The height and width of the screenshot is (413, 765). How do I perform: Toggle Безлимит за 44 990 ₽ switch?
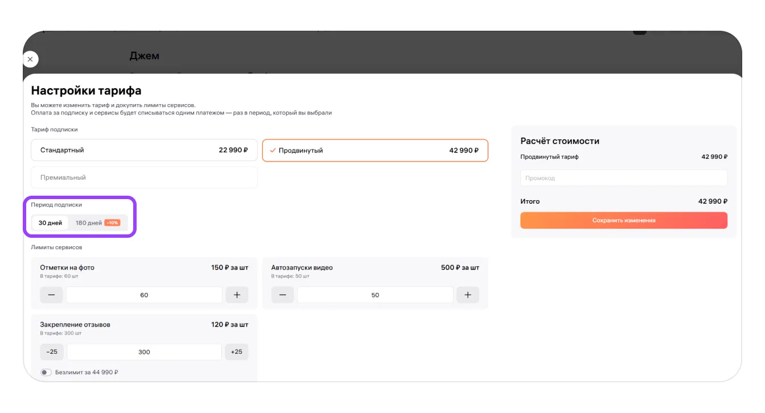46,373
